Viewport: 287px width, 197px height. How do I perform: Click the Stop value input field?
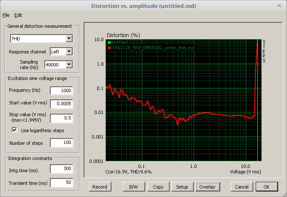[61, 117]
